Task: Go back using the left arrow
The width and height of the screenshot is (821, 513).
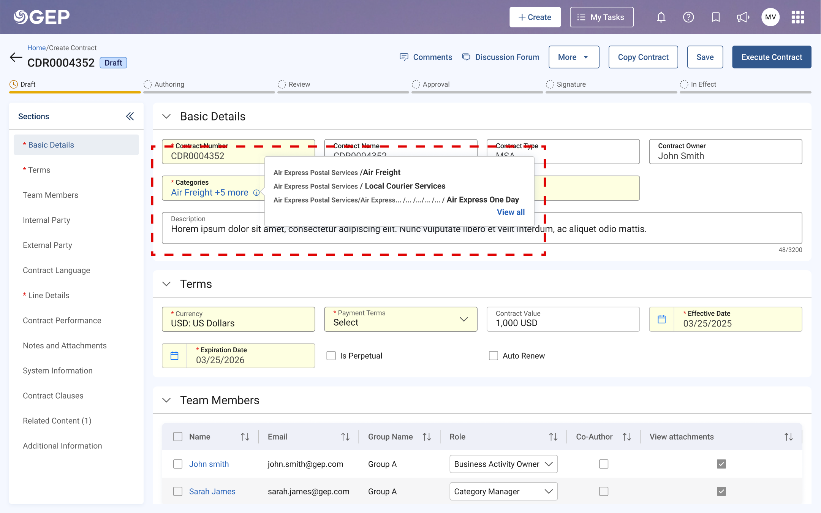Action: [16, 57]
